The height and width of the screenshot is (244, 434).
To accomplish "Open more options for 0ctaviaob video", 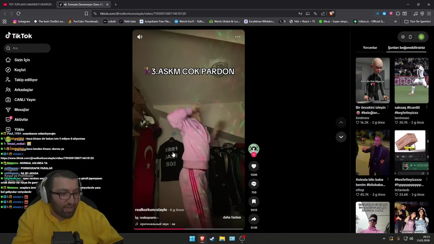I will coord(427,180).
